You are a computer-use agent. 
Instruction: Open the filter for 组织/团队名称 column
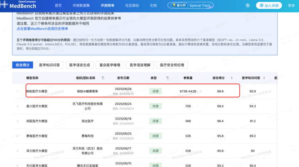tap(103, 78)
